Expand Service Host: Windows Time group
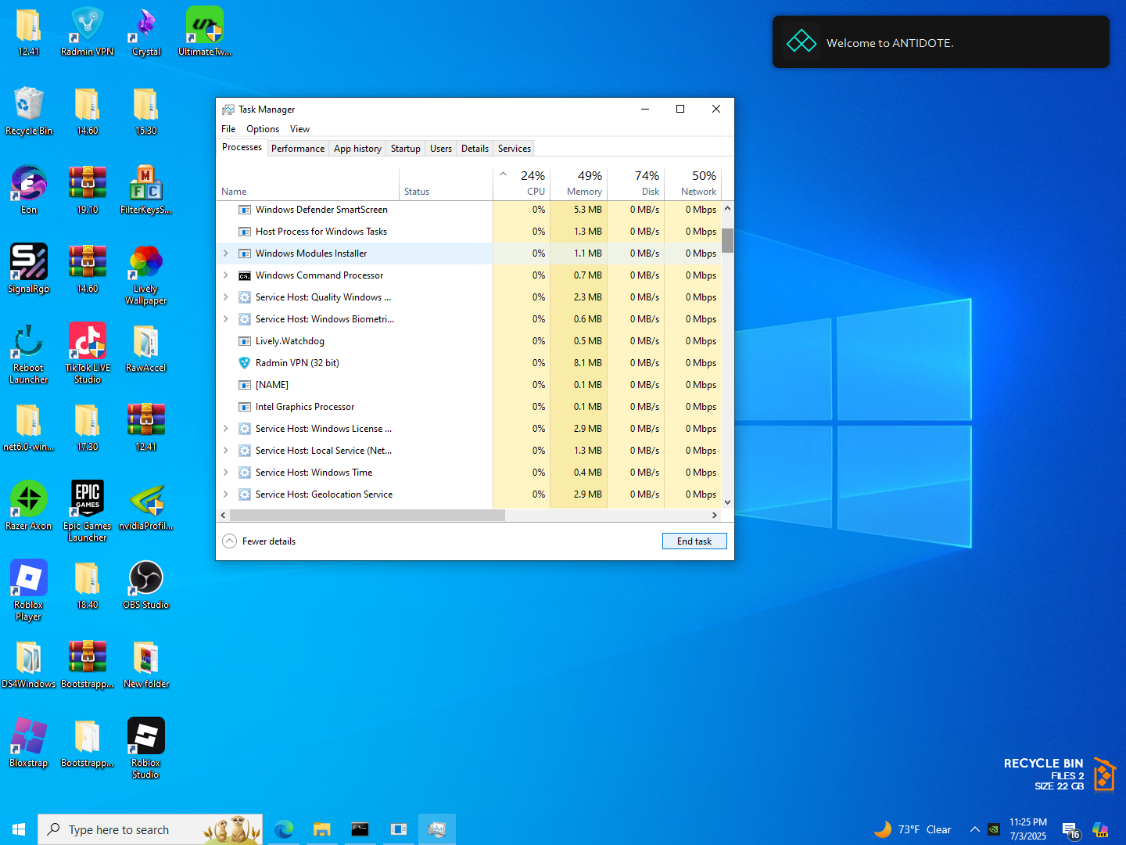 tap(226, 473)
